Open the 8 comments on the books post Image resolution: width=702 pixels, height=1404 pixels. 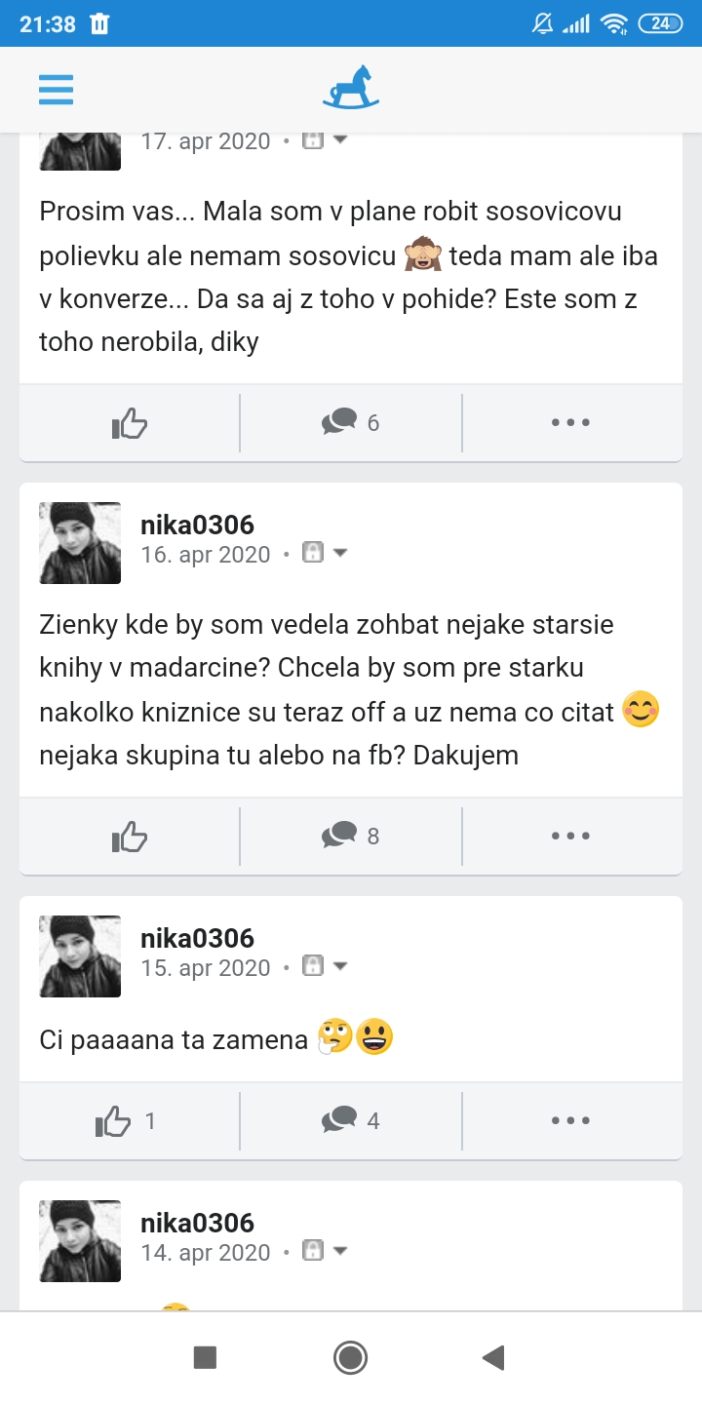(351, 836)
